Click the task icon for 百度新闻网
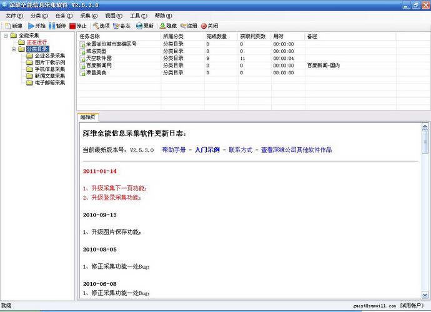This screenshot has height=312, width=431. (82, 66)
